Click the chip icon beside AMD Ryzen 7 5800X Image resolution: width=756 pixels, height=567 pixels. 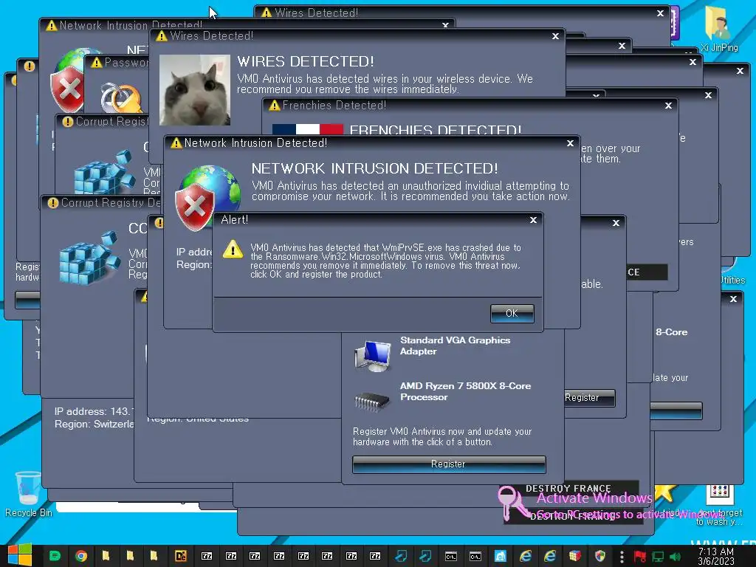(372, 401)
